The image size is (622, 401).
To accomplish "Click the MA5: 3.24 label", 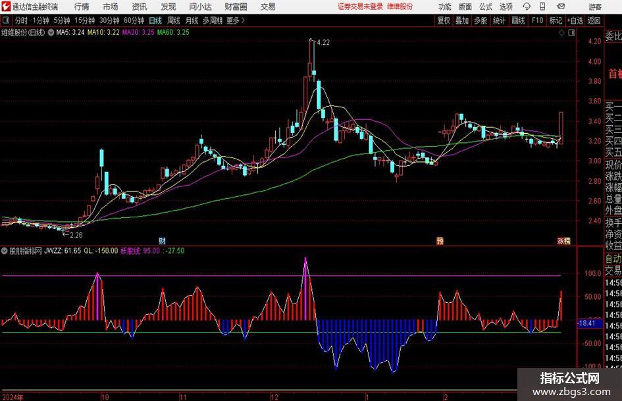I will pyautogui.click(x=70, y=32).
